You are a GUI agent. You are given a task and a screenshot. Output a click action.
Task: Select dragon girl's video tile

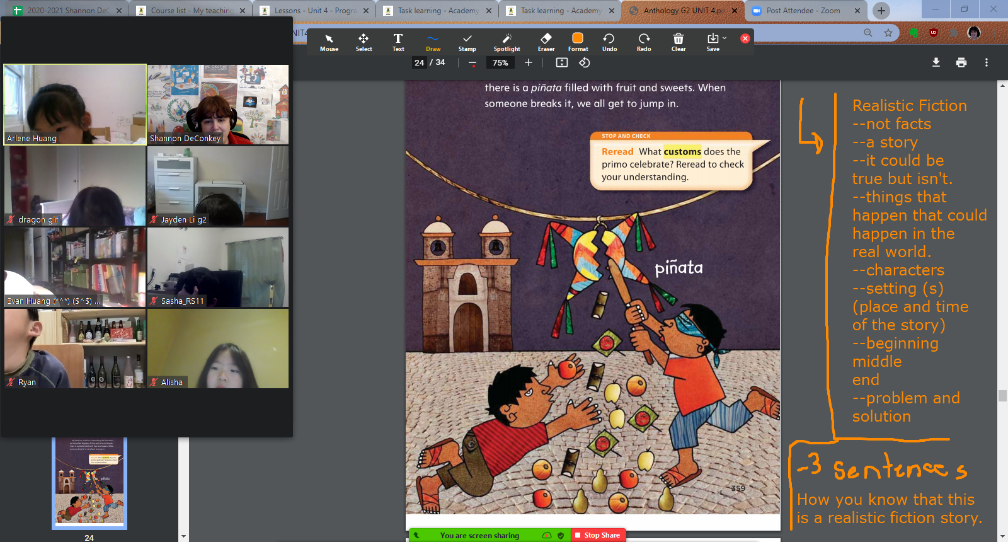pos(75,186)
